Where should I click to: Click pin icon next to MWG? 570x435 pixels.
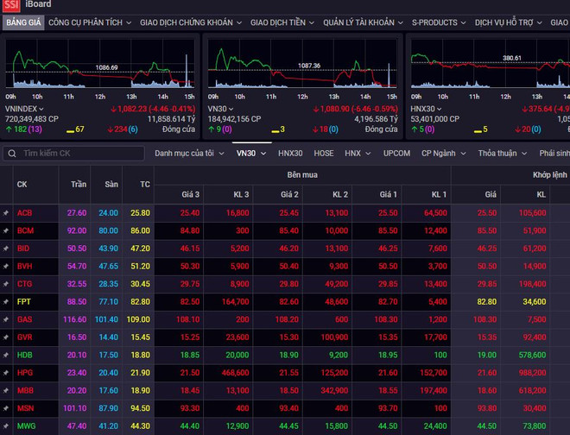tap(5, 426)
